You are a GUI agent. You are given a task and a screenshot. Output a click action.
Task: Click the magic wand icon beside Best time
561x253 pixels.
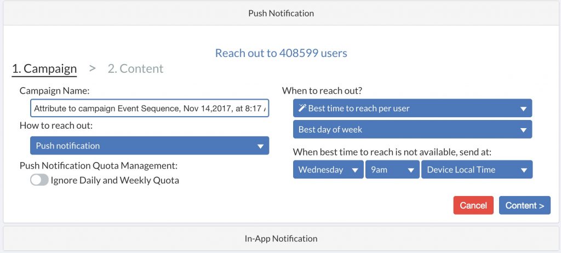(302, 108)
